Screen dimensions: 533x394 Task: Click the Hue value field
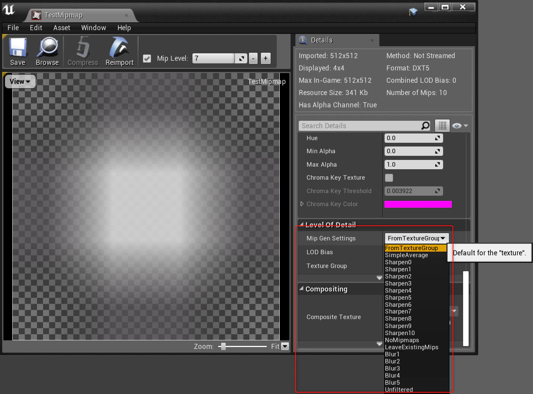[x=414, y=138]
